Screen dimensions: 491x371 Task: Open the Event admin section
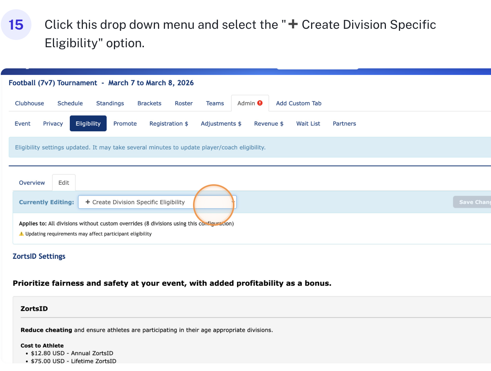(23, 124)
